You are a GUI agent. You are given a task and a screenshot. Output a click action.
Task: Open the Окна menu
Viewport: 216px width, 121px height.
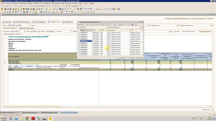pyautogui.click(x=86, y=3)
